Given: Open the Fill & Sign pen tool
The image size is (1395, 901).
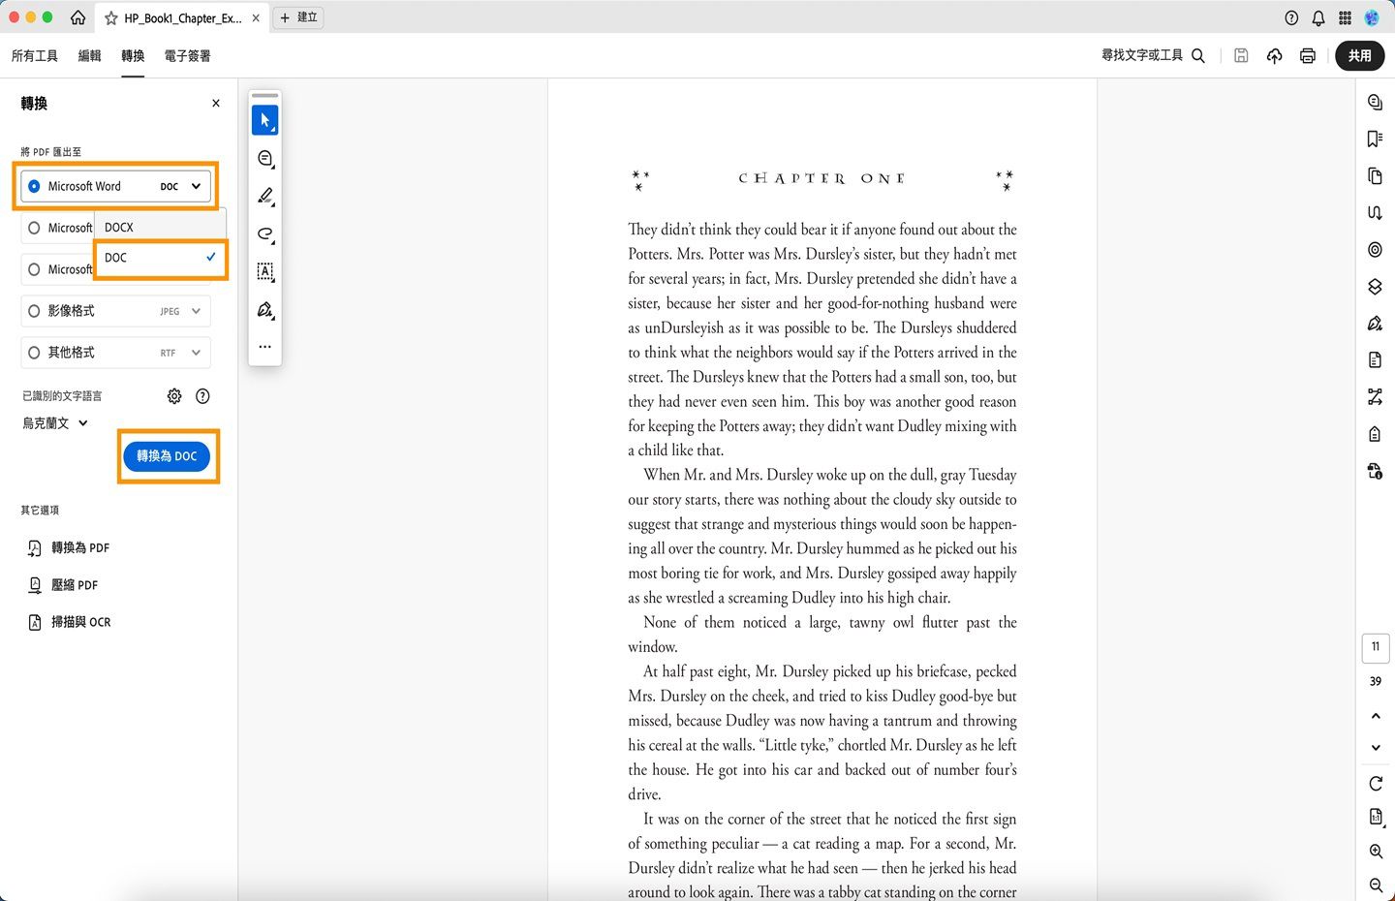Looking at the screenshot, I should (263, 310).
